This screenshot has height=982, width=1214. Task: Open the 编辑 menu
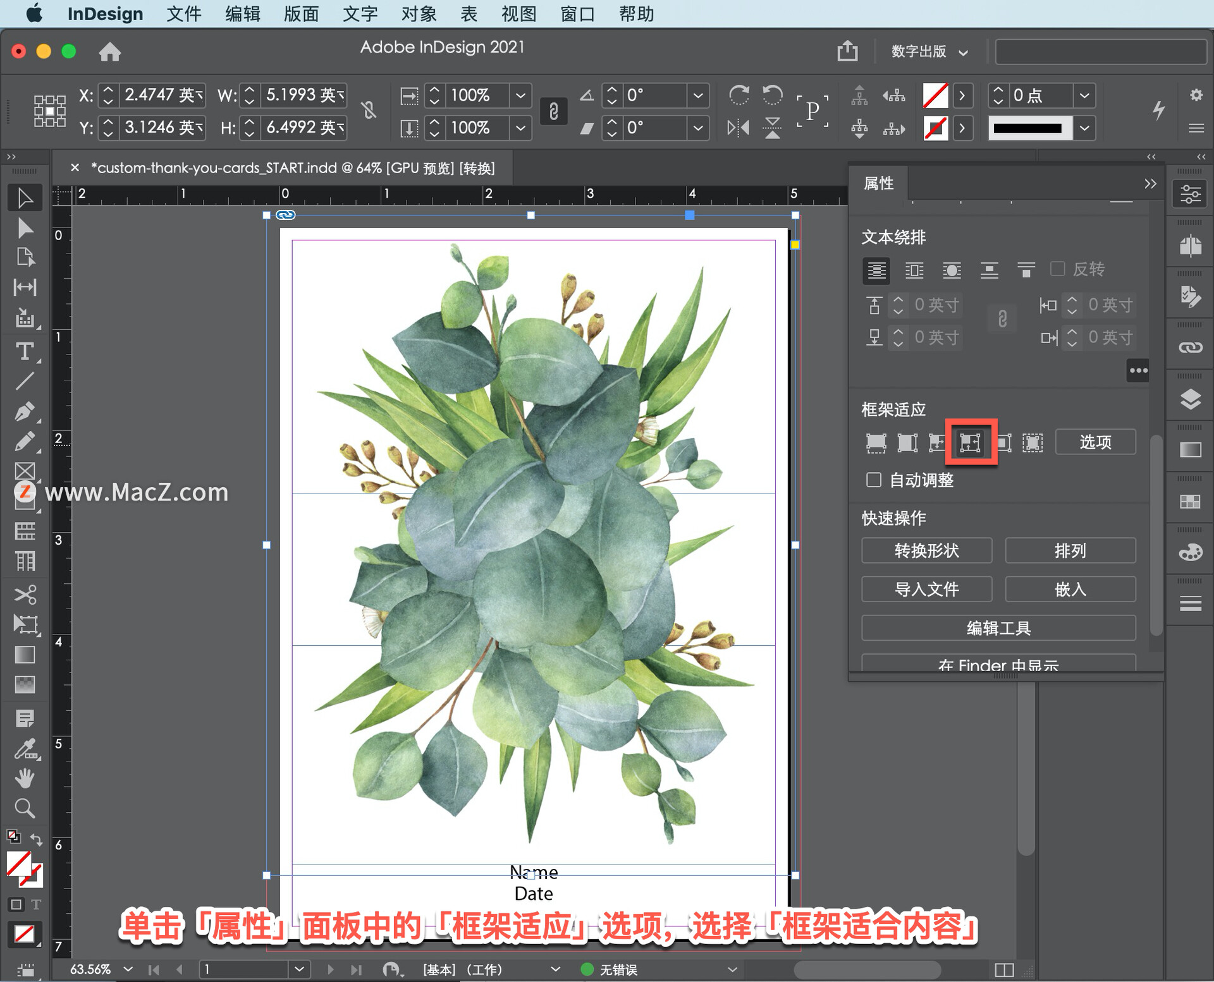point(243,13)
